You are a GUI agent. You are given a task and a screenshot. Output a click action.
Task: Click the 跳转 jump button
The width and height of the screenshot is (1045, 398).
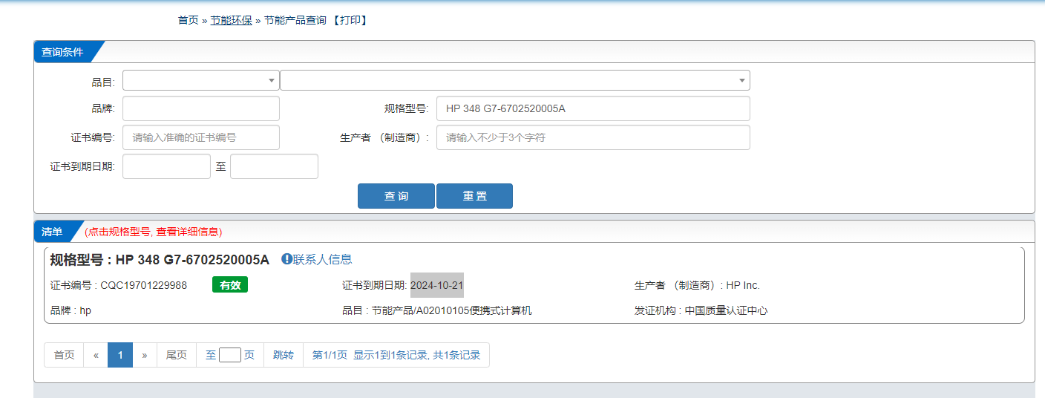284,355
